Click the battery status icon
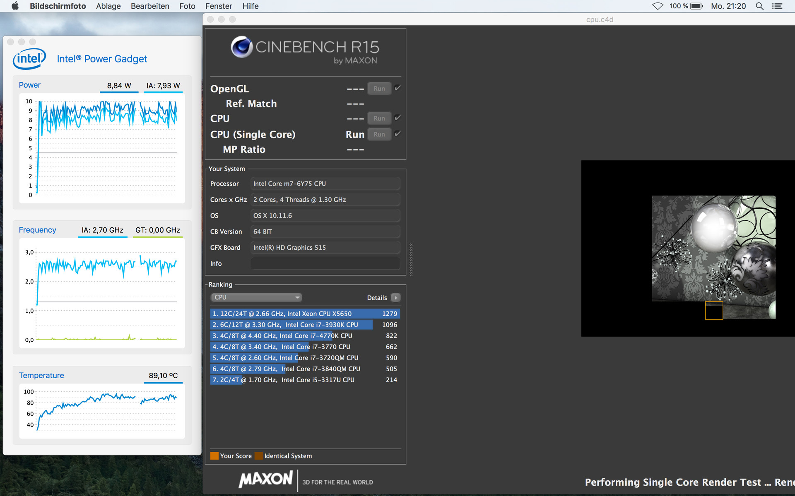The image size is (795, 496). [x=696, y=6]
